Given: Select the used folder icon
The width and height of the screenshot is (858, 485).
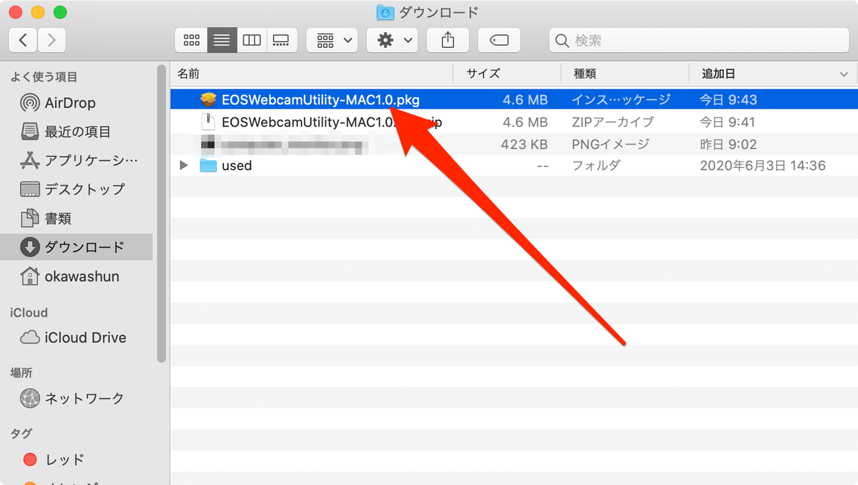Looking at the screenshot, I should pos(208,166).
